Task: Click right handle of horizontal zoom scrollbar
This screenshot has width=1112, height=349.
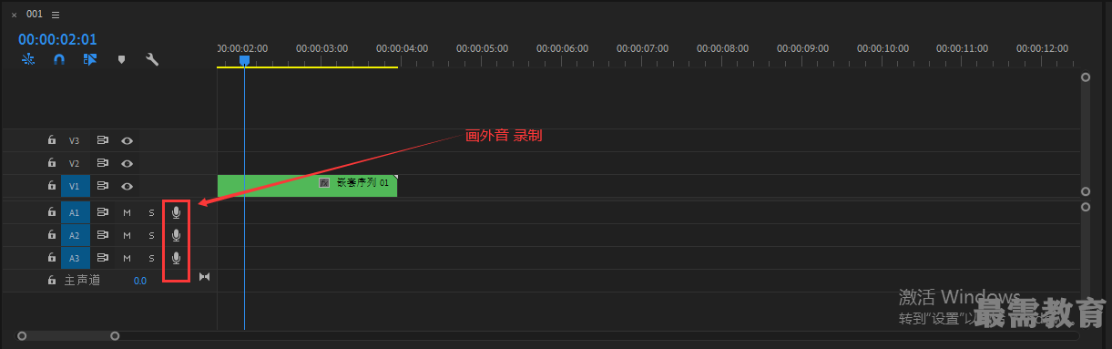Action: click(115, 335)
